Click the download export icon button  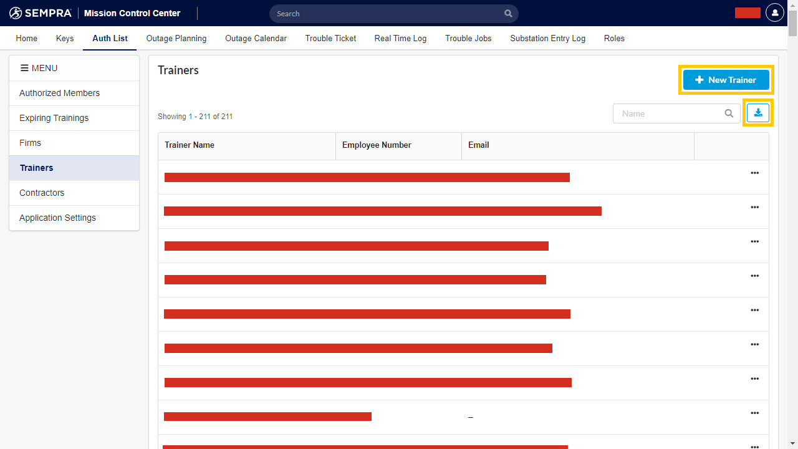(758, 113)
